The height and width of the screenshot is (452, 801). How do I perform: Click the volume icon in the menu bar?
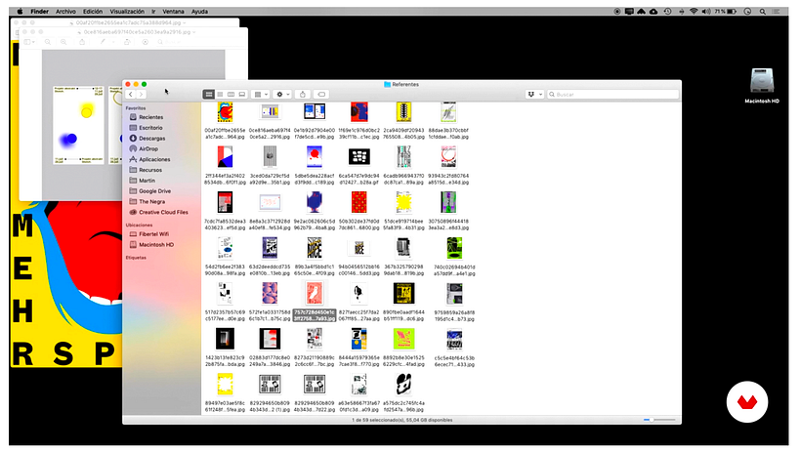click(x=706, y=12)
